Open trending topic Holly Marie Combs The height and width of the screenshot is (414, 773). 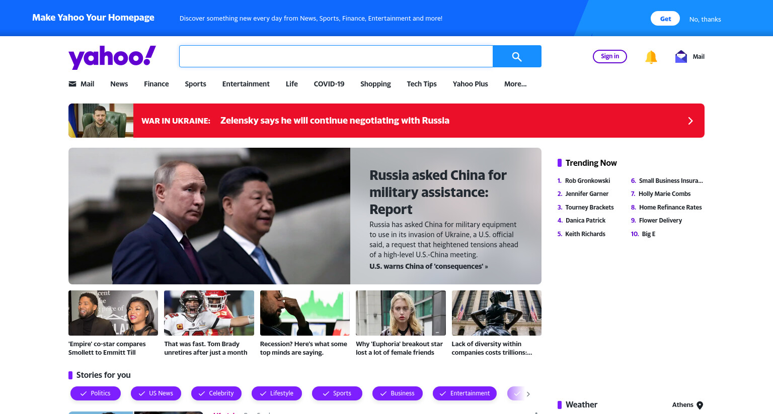click(664, 194)
